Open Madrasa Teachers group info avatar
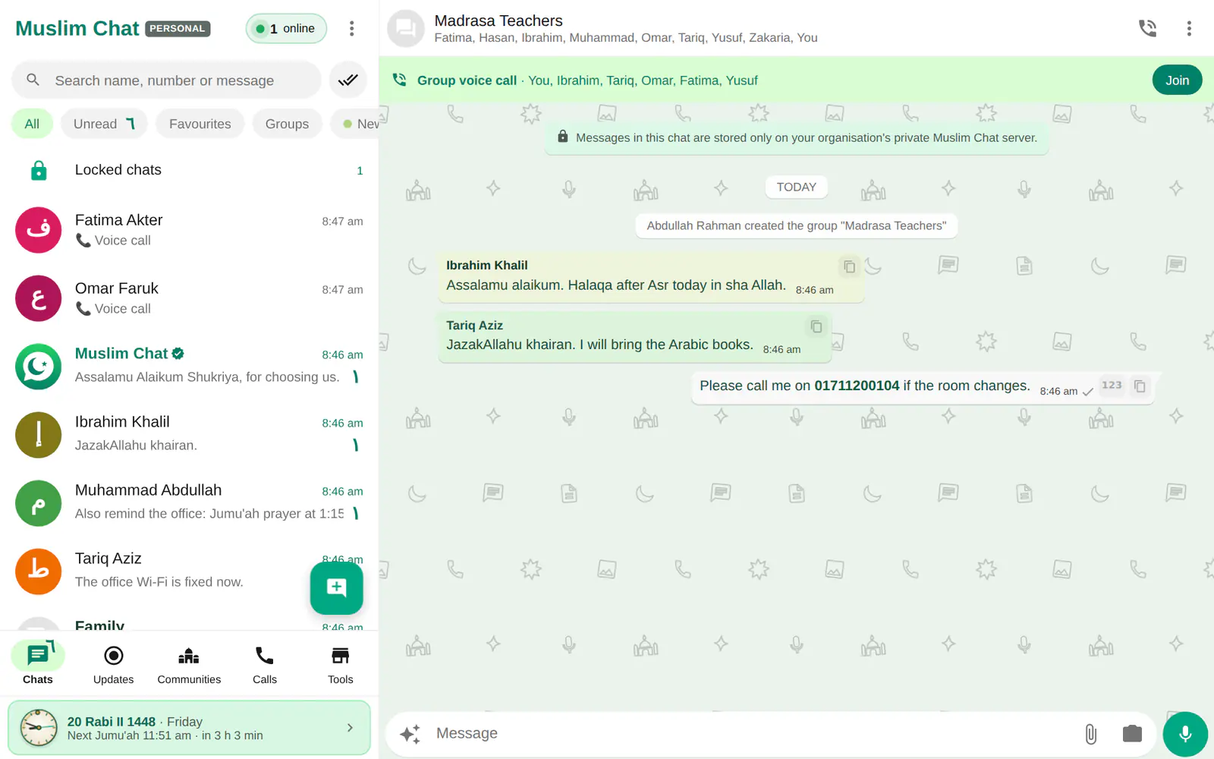Viewport: 1214px width, 759px height. pyautogui.click(x=406, y=29)
